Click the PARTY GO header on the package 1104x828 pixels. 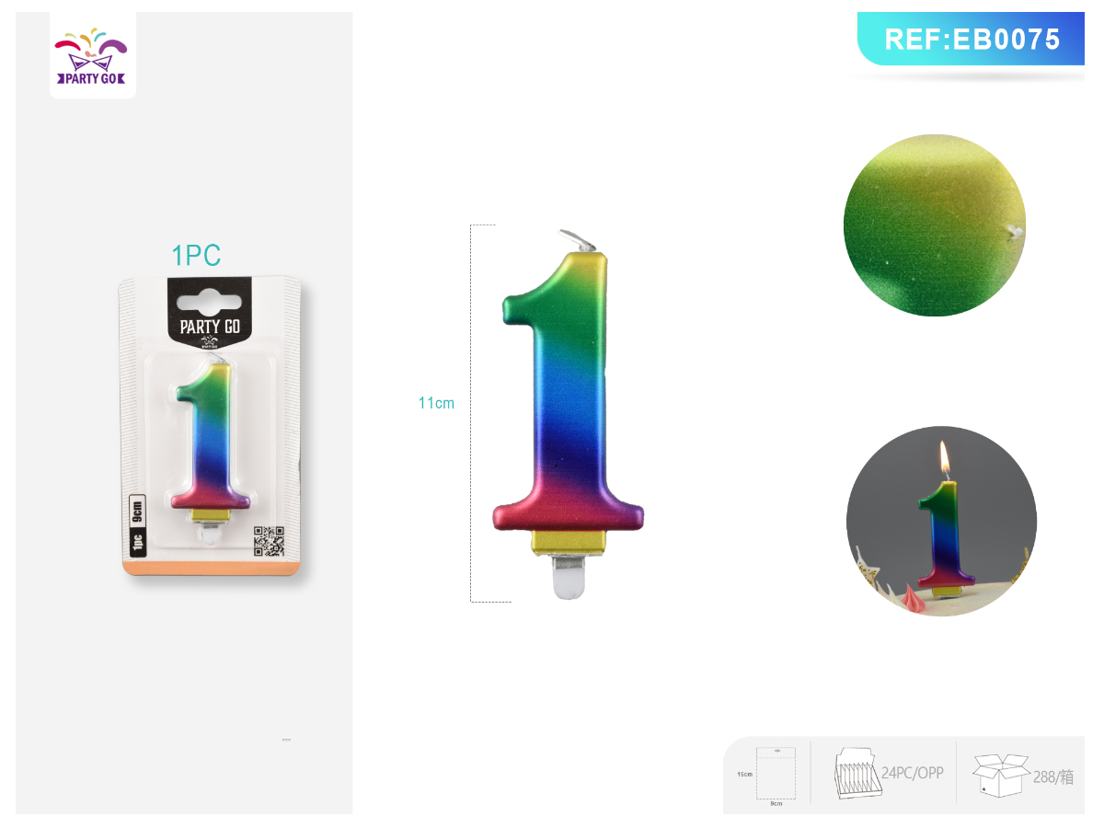tap(210, 327)
